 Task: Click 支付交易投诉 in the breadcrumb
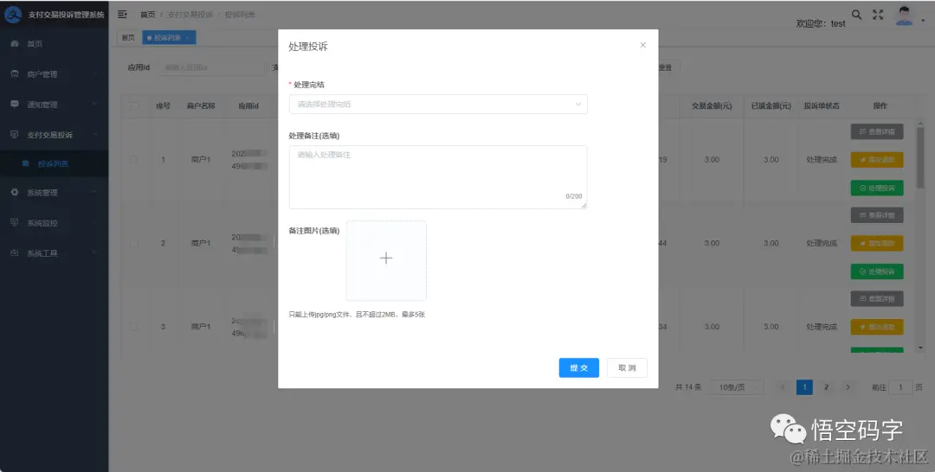[x=190, y=15]
